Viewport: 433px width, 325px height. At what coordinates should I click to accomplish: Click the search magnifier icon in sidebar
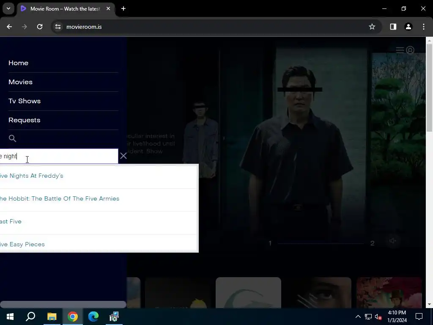click(x=12, y=138)
